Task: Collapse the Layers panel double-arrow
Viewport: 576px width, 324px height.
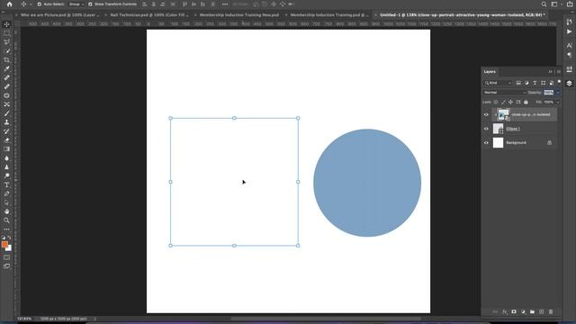Action: pyautogui.click(x=550, y=72)
